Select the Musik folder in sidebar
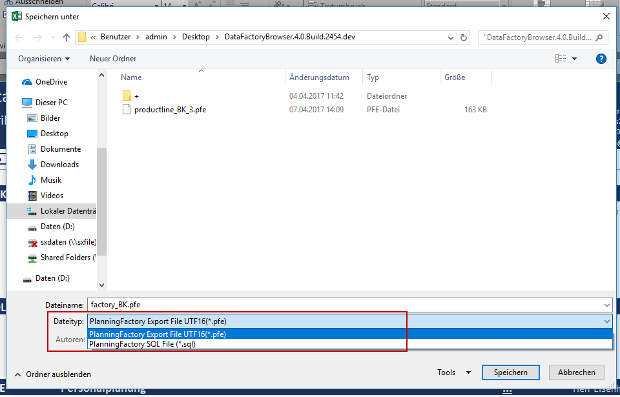 [x=52, y=180]
